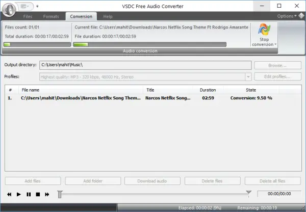Screen dimensions: 306x212
Task: Click the VSDC speaker application logo
Action: click(9, 10)
